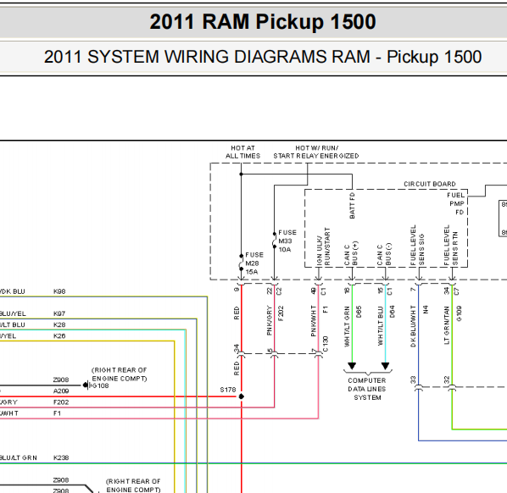The height and width of the screenshot is (493, 507).
Task: Click circuit code "K98"
Action: (x=59, y=291)
